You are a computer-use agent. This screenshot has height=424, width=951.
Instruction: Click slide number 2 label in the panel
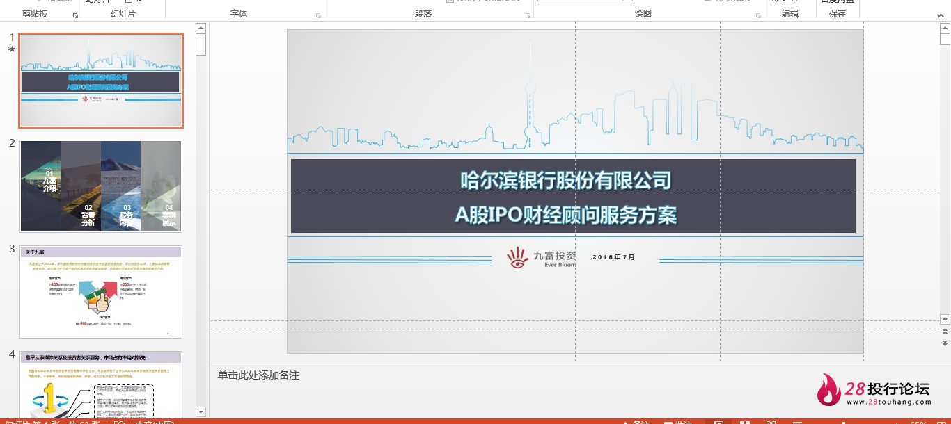tap(12, 143)
